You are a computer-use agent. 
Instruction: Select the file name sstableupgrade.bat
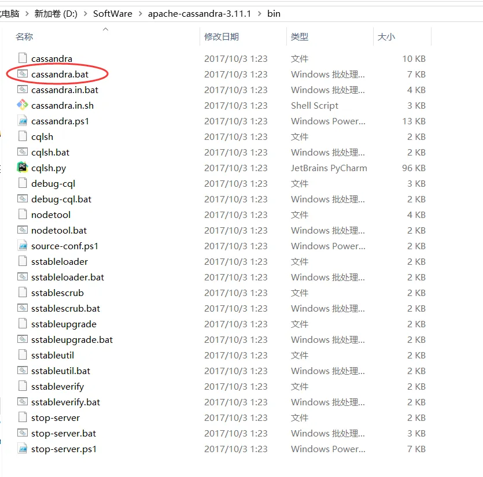(x=72, y=339)
